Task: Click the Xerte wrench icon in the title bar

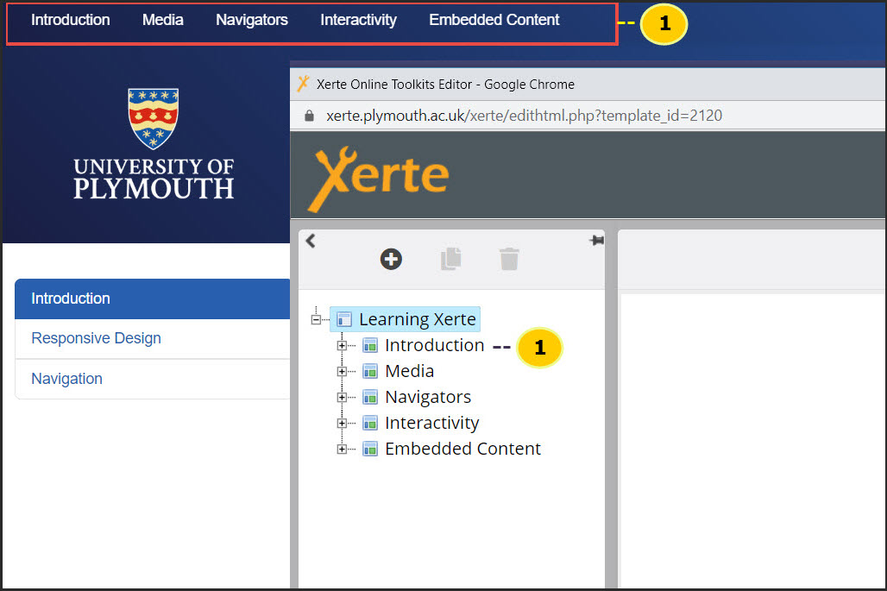Action: pyautogui.click(x=304, y=83)
